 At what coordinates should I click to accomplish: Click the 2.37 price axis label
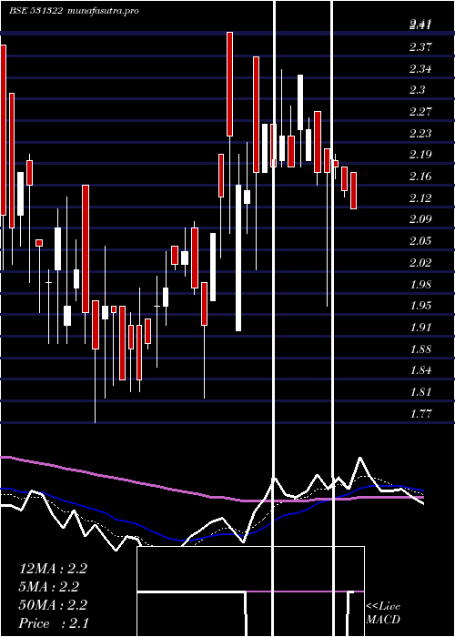[420, 47]
